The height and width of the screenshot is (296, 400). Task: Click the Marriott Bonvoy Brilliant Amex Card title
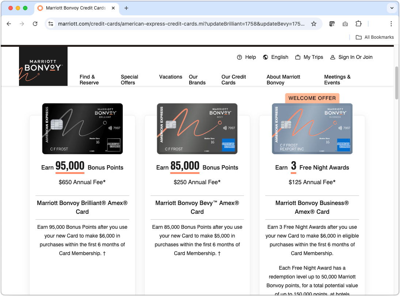[82, 207]
